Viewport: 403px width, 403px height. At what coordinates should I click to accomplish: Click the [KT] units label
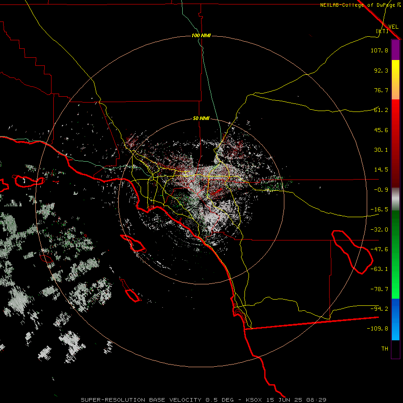click(382, 31)
